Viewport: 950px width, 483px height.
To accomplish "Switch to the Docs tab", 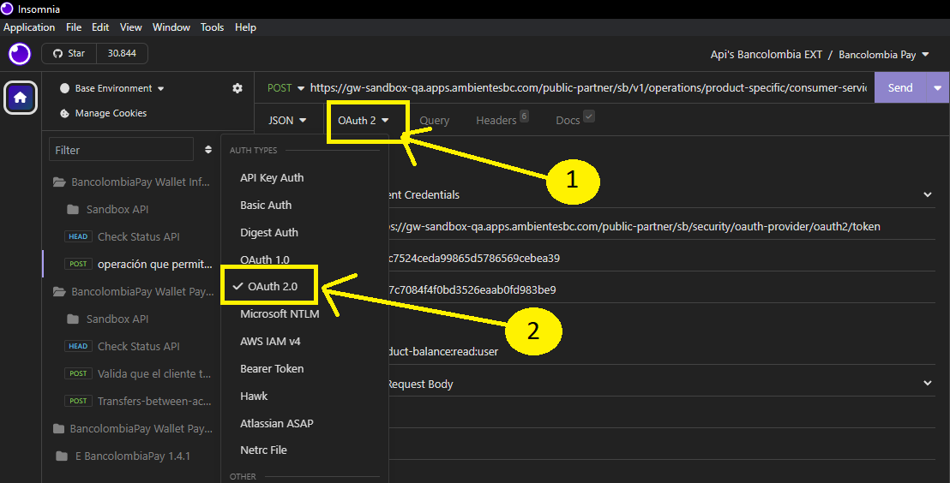I will click(x=574, y=120).
